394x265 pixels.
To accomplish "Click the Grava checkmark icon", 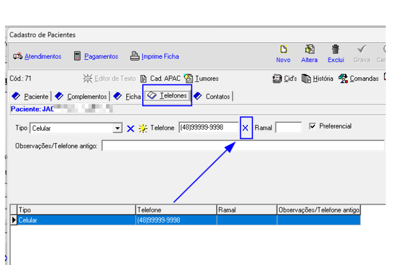I will [362, 50].
